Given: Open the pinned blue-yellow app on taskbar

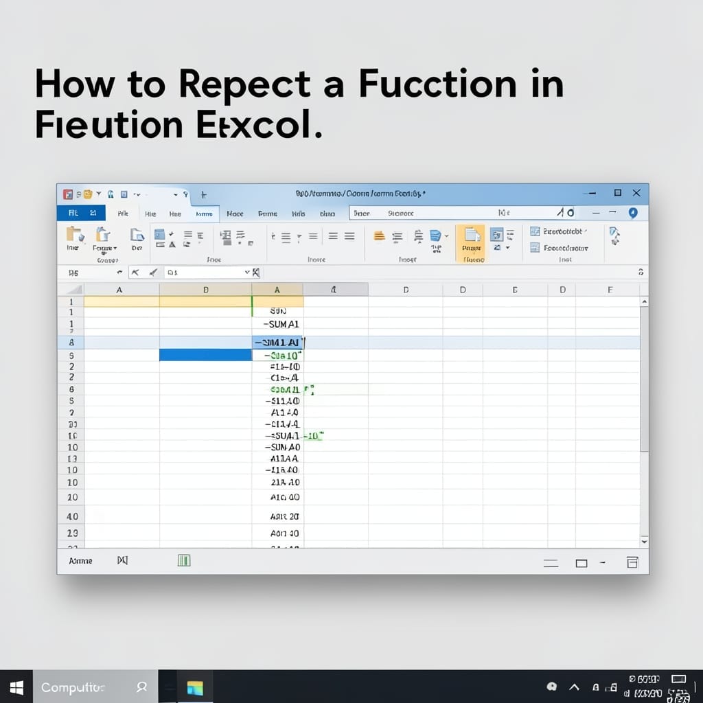Looking at the screenshot, I should (x=195, y=687).
